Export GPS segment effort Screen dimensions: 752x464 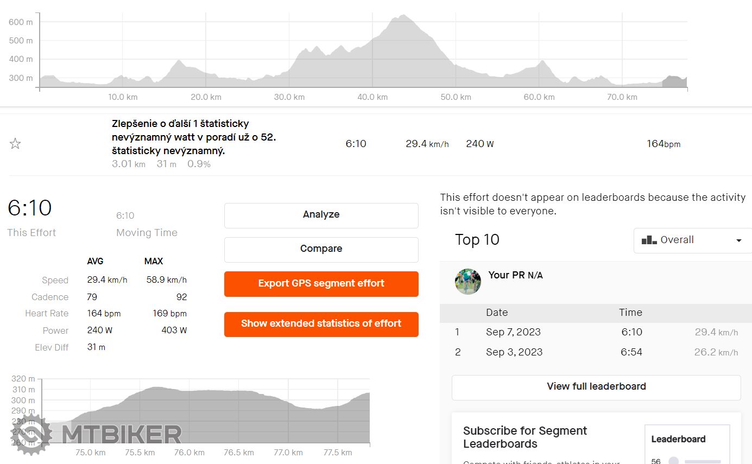[321, 283]
